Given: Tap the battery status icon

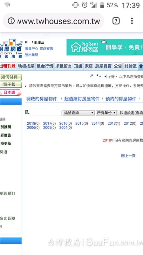Looking at the screenshot, I should pos(102,5).
